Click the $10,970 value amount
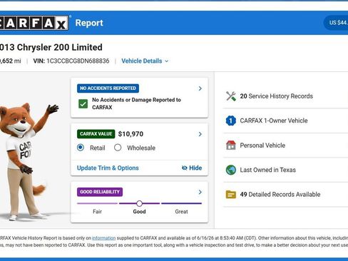 130,134
